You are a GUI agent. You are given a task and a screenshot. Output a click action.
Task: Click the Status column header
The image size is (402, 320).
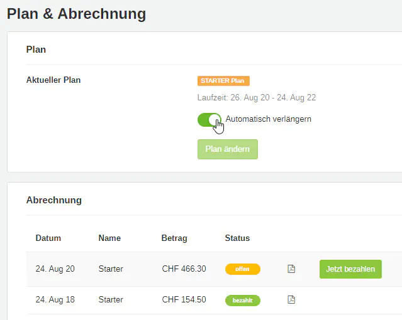[237, 238]
